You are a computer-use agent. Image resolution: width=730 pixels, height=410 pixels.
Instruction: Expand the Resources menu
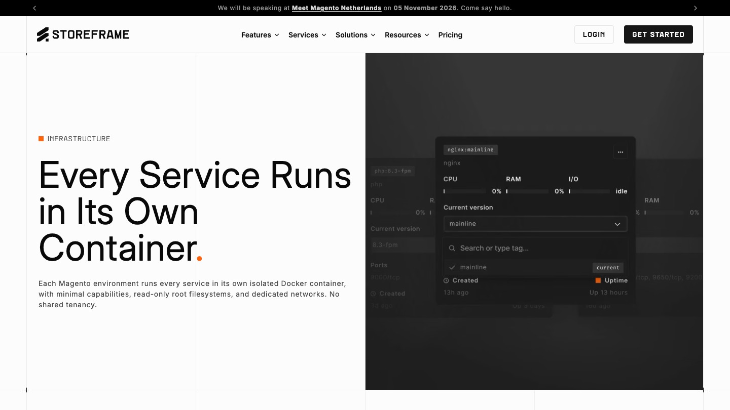point(407,35)
